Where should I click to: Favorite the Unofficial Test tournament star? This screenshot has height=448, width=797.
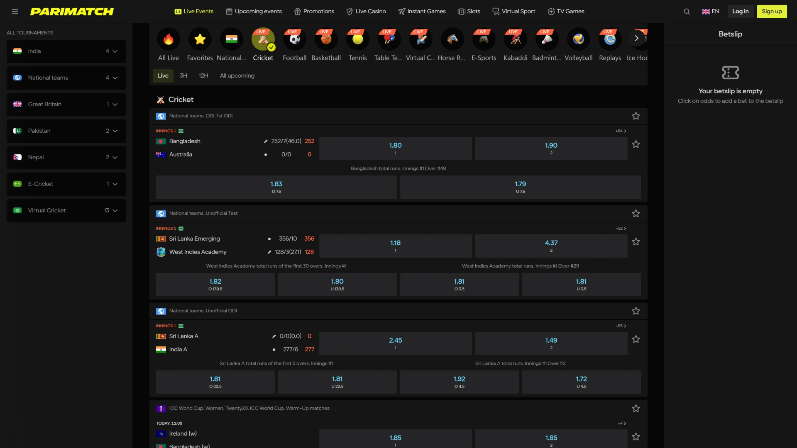click(636, 214)
